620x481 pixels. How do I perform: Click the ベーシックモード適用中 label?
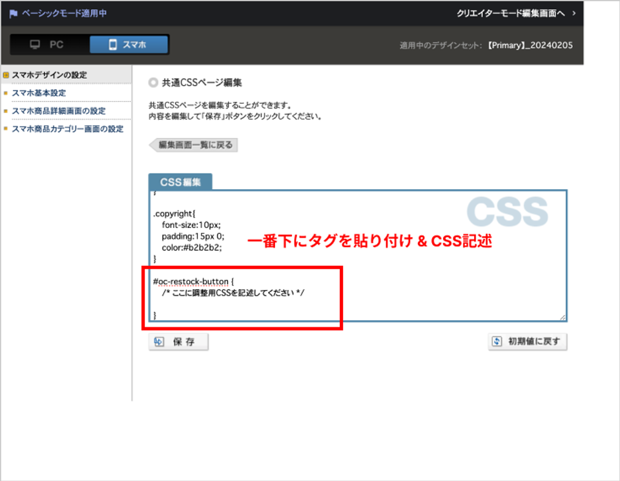(64, 14)
